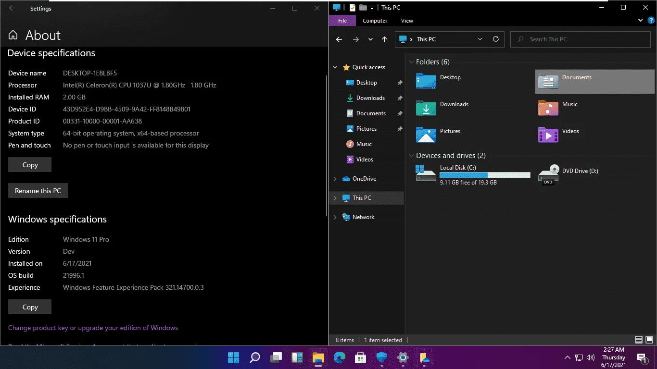The height and width of the screenshot is (369, 657).
Task: Open Widgets from the taskbar
Action: (x=297, y=357)
